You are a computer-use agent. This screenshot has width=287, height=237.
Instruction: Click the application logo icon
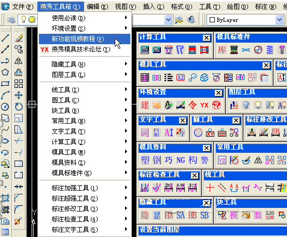pos(5,7)
